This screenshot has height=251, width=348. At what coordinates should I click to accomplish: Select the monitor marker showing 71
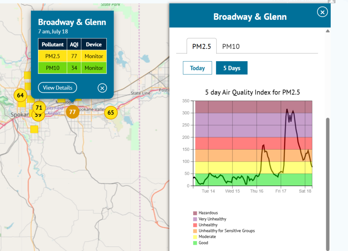click(39, 108)
